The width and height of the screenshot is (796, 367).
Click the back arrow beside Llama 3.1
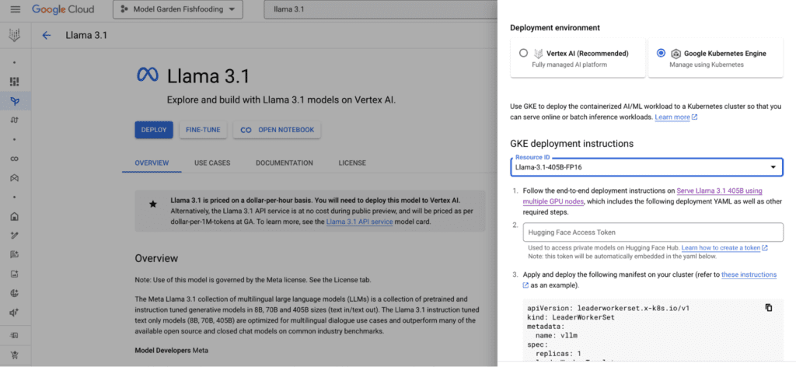click(47, 35)
